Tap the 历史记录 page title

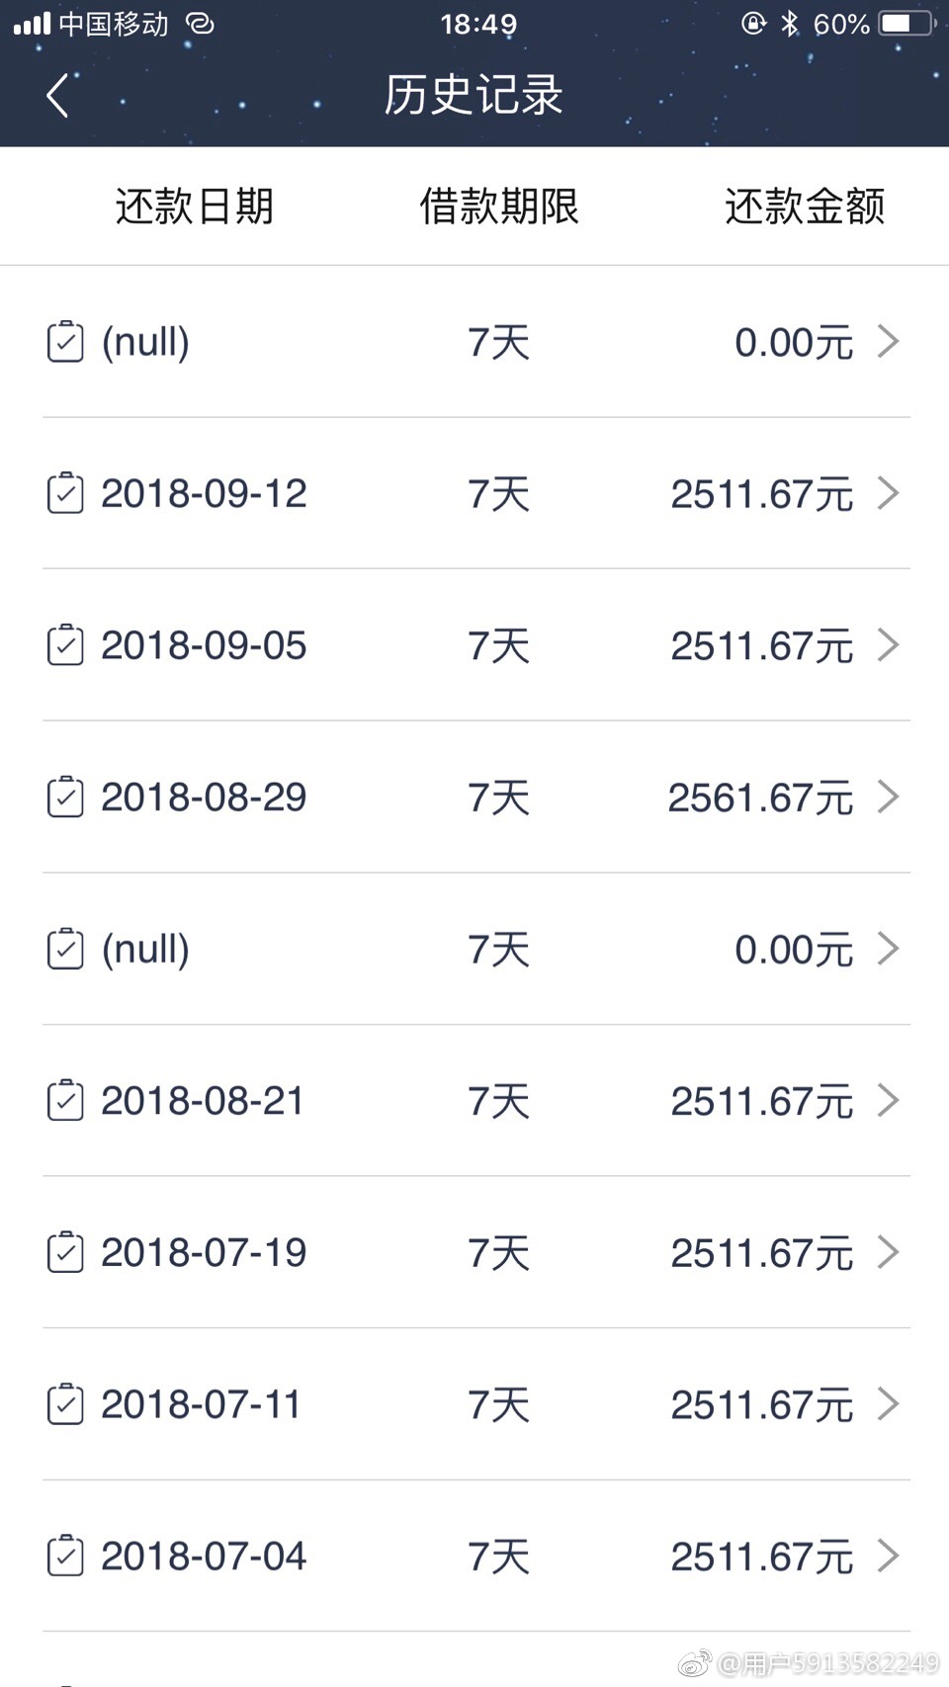point(474,96)
